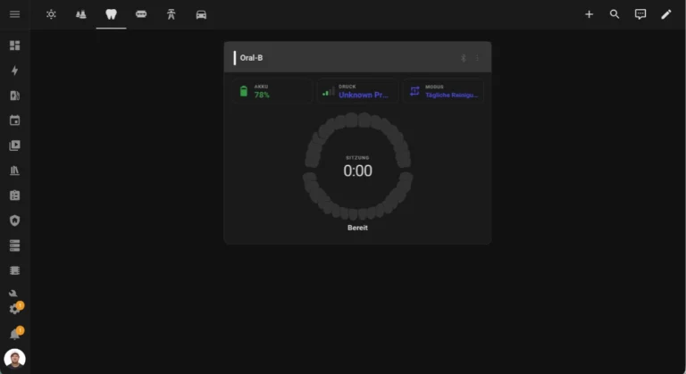Open the user profile avatar
This screenshot has height=374, width=686.
click(x=14, y=359)
